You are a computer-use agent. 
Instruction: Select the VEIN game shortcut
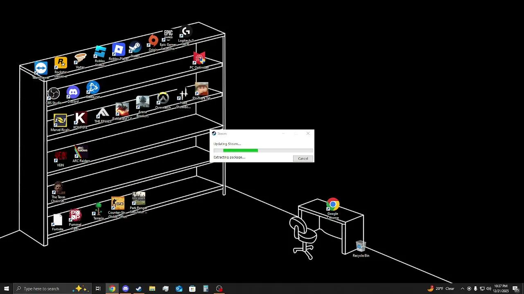point(60,158)
